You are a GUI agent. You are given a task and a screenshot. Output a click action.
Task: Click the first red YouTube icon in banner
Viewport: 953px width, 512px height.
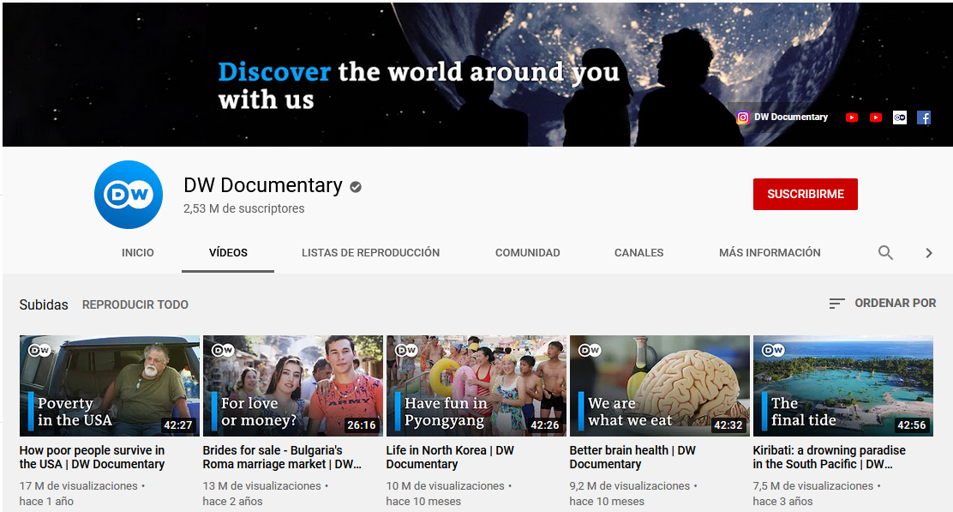[x=852, y=117]
